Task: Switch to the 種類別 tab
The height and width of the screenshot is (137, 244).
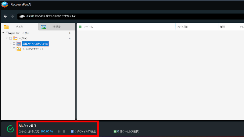Action: coord(57,27)
